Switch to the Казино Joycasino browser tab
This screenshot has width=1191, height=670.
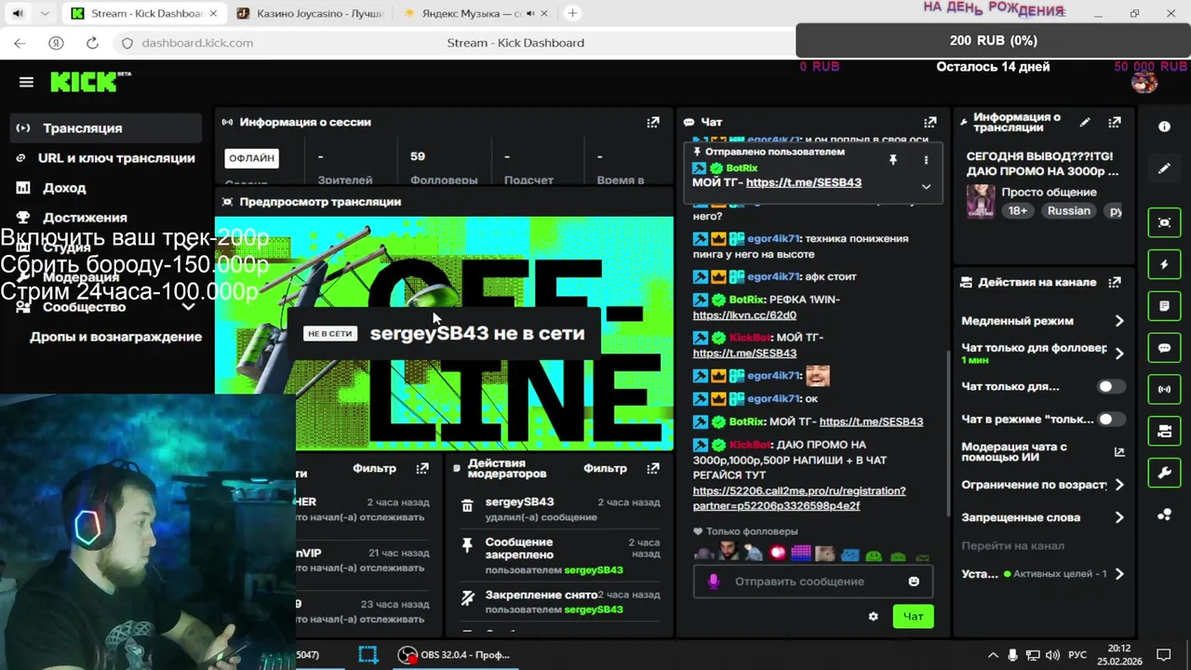310,14
